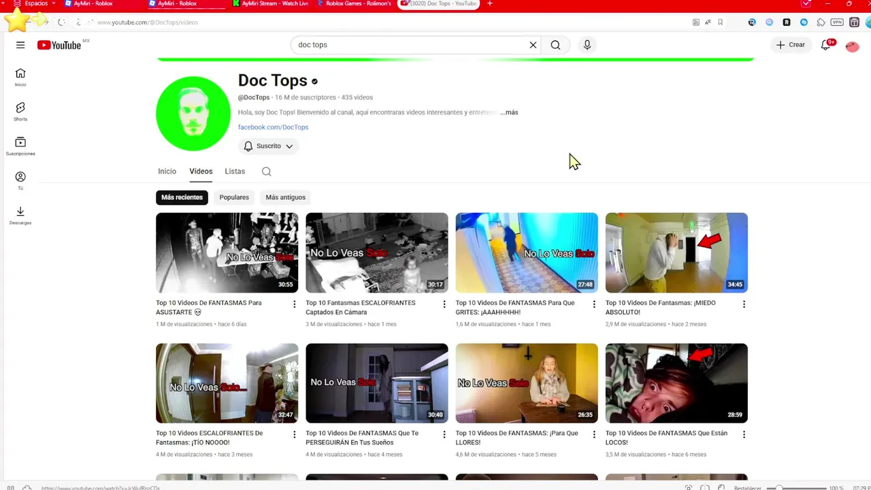
Task: Open the facebook.com/DocTops link
Action: point(273,127)
